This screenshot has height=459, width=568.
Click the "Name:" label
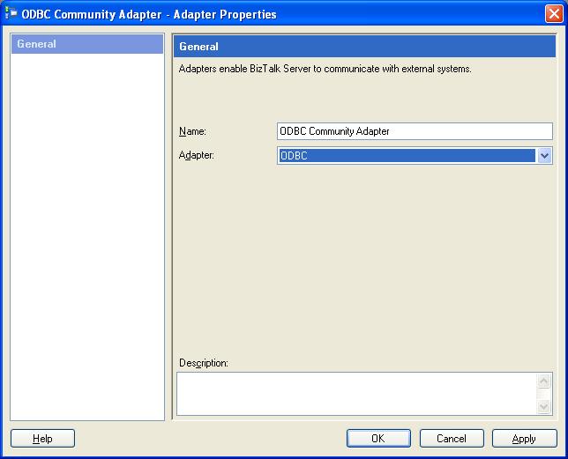pos(192,131)
